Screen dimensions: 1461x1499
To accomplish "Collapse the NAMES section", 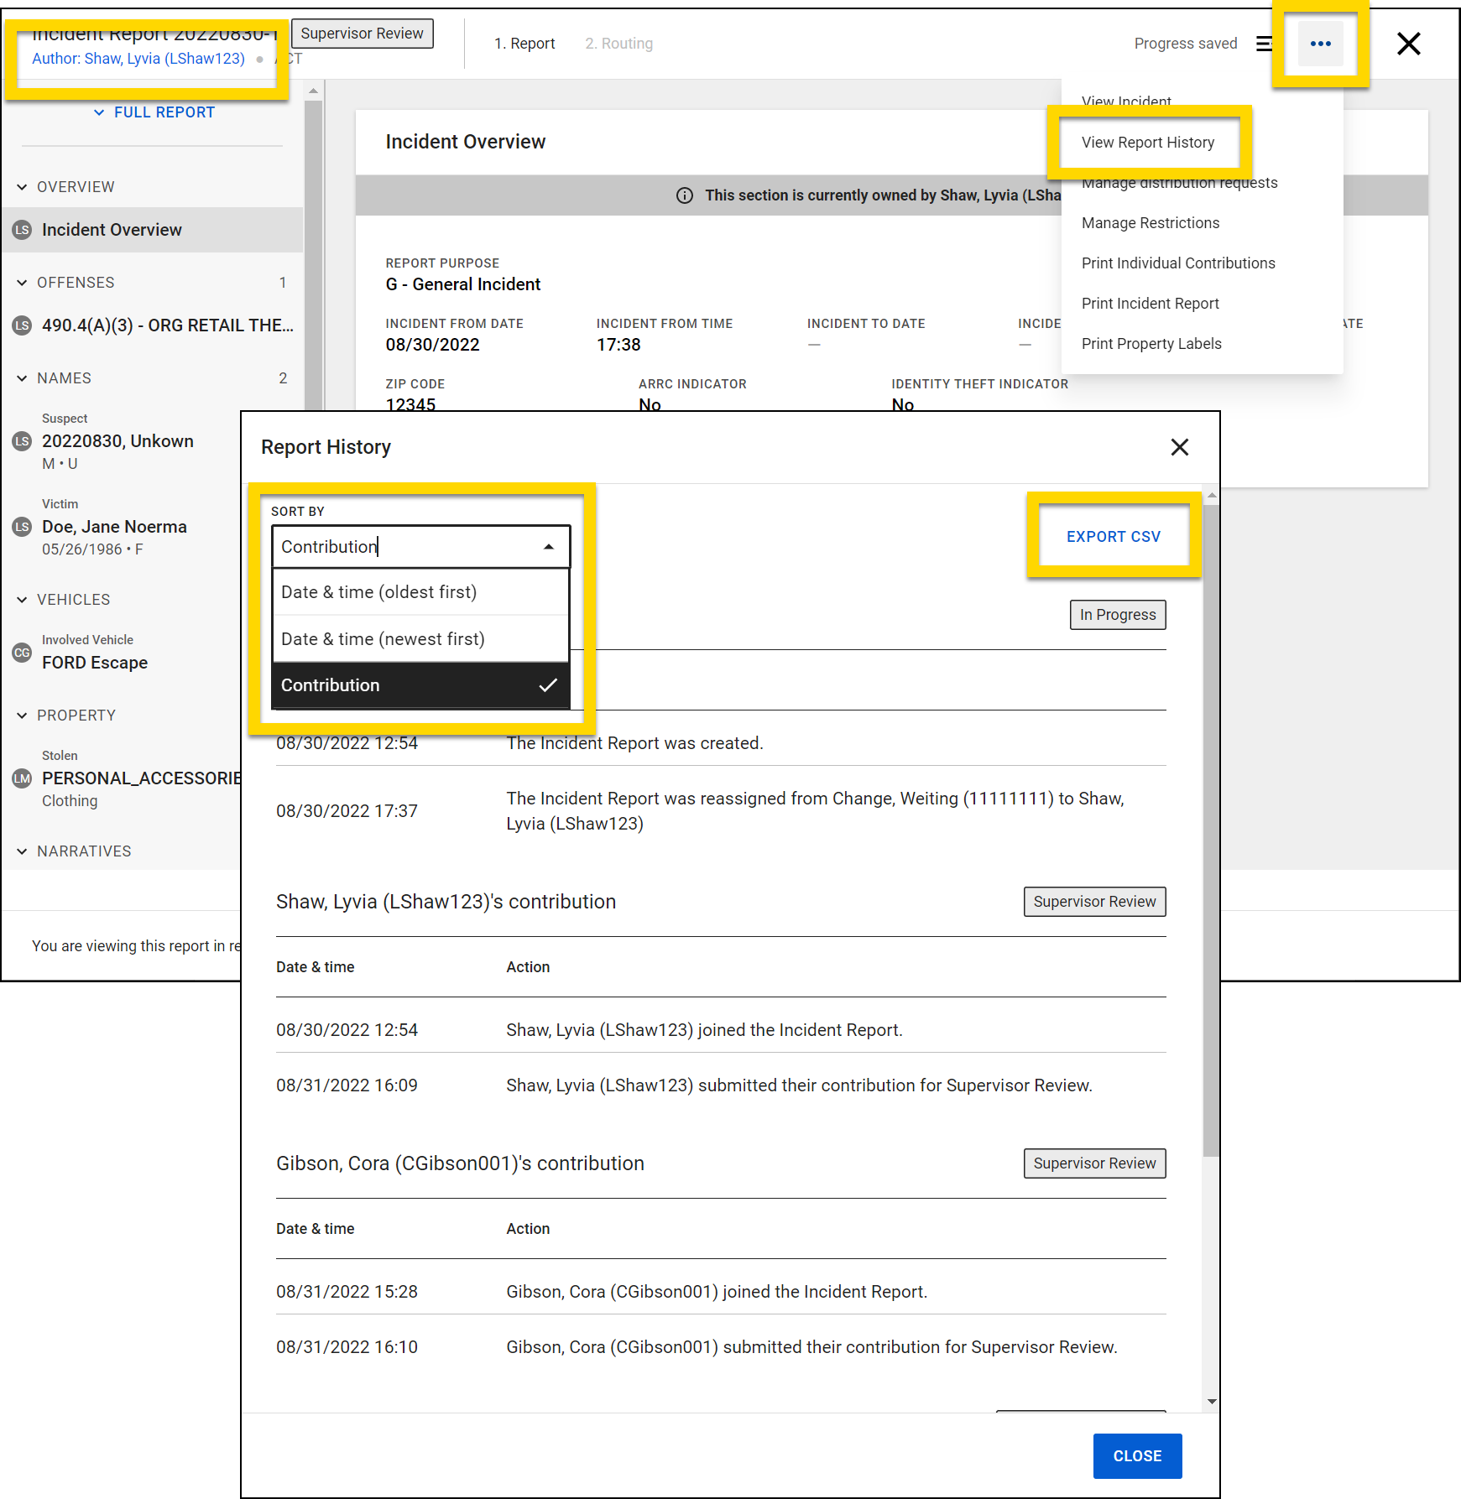I will coord(22,378).
